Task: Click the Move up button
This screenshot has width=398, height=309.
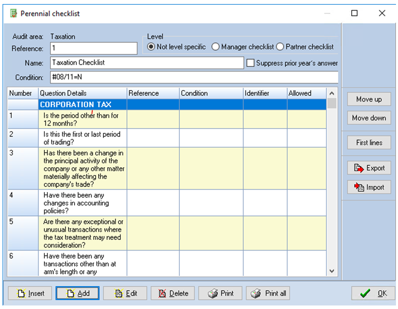Action: point(369,99)
